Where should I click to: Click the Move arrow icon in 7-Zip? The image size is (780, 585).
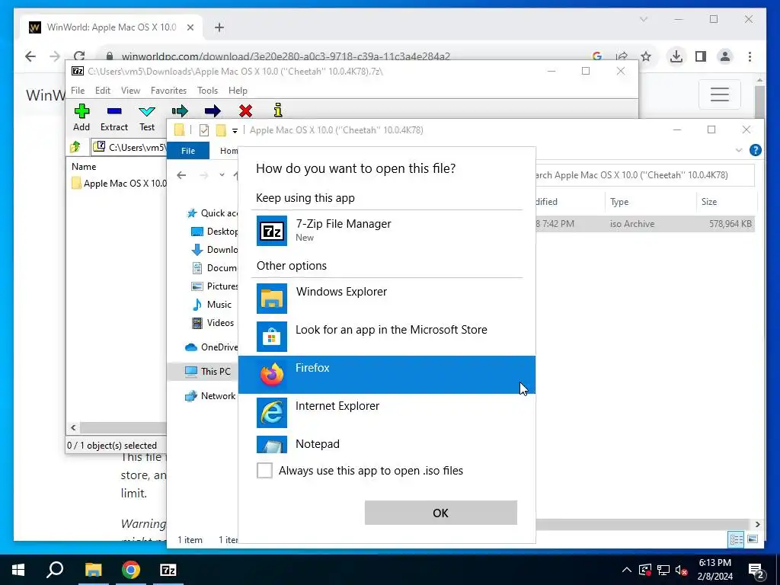[213, 111]
